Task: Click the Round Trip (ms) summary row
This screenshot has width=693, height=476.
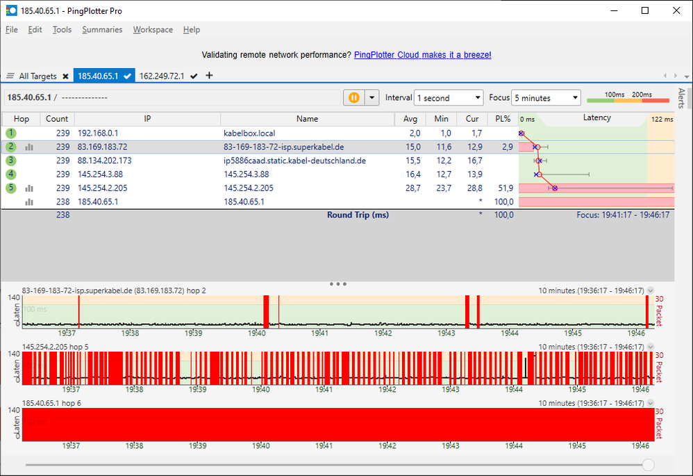Action: pos(337,215)
